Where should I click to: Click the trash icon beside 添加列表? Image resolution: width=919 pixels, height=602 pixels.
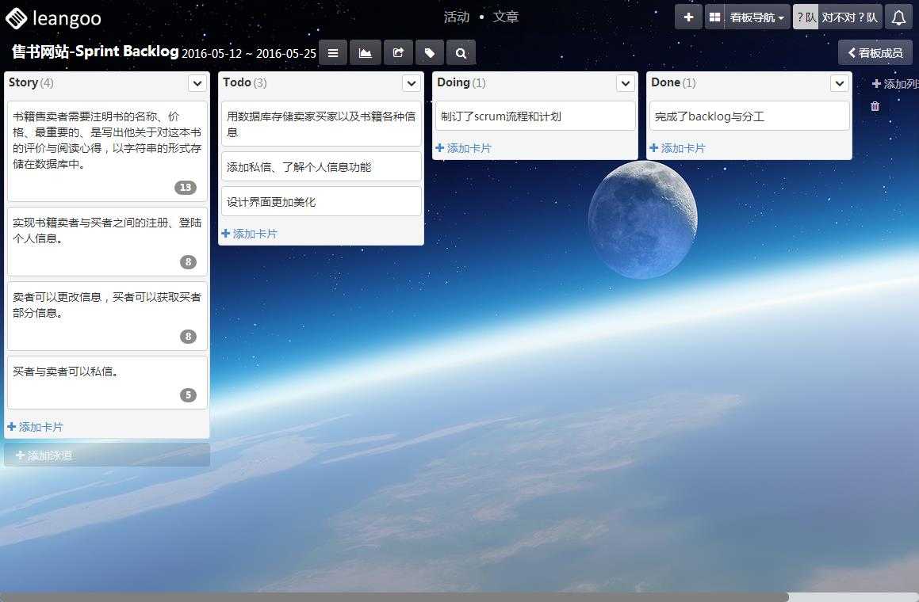(875, 106)
